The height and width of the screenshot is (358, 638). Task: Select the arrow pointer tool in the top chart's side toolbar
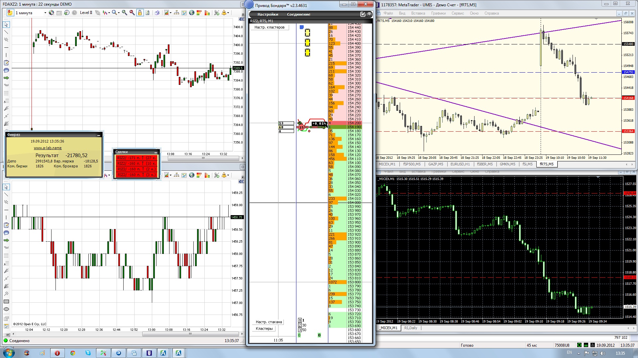coord(6,25)
